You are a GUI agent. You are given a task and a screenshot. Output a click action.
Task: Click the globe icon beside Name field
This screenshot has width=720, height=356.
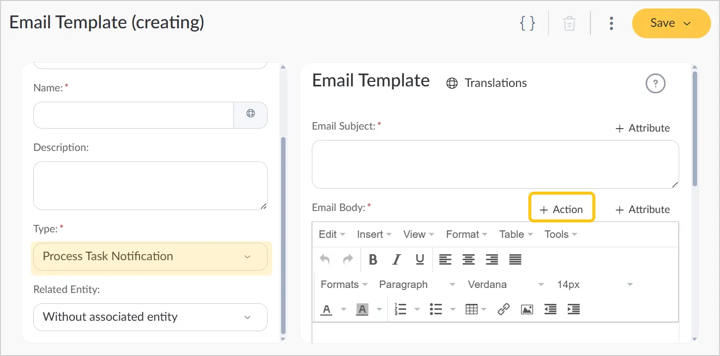point(251,114)
